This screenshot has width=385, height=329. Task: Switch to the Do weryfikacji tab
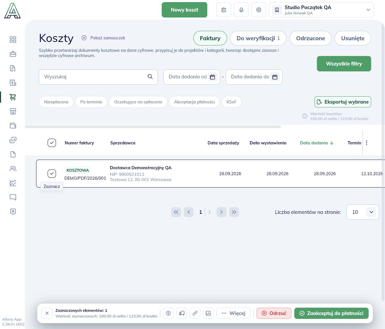tap(258, 38)
